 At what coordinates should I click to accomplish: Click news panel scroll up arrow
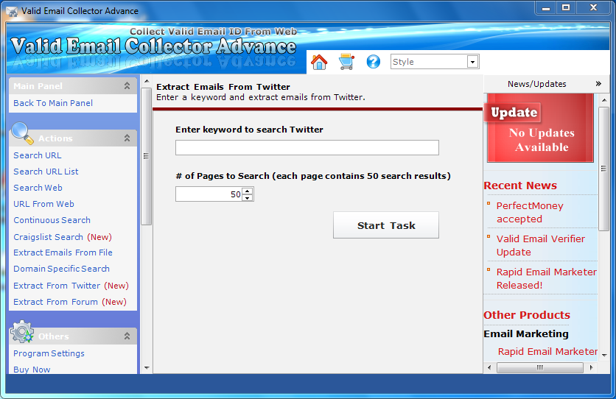click(604, 100)
